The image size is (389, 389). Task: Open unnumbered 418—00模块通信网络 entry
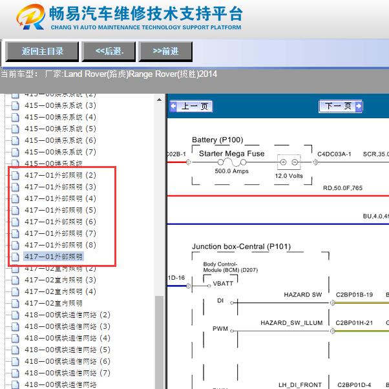click(x=61, y=384)
